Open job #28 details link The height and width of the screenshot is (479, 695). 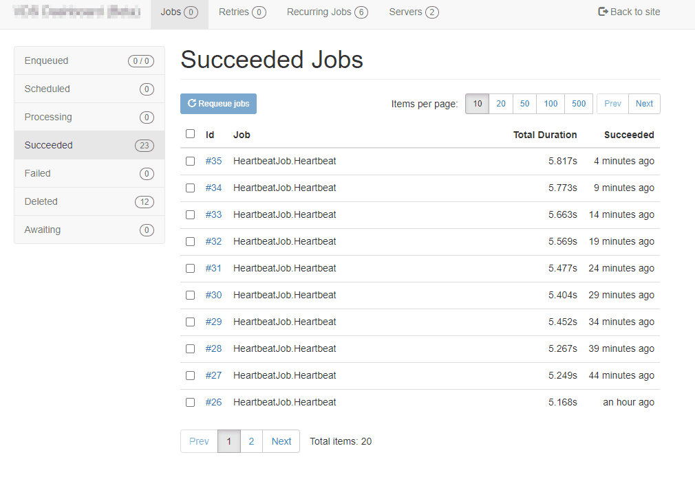coord(213,348)
